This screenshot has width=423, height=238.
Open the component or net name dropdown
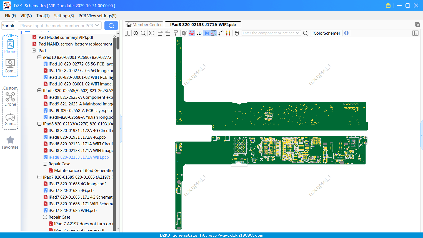(x=298, y=33)
